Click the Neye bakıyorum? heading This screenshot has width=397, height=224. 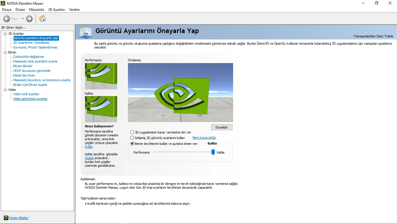pyautogui.click(x=99, y=126)
